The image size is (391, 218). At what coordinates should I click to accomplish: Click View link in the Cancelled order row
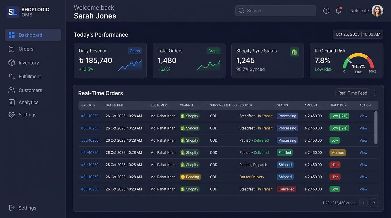point(363,189)
